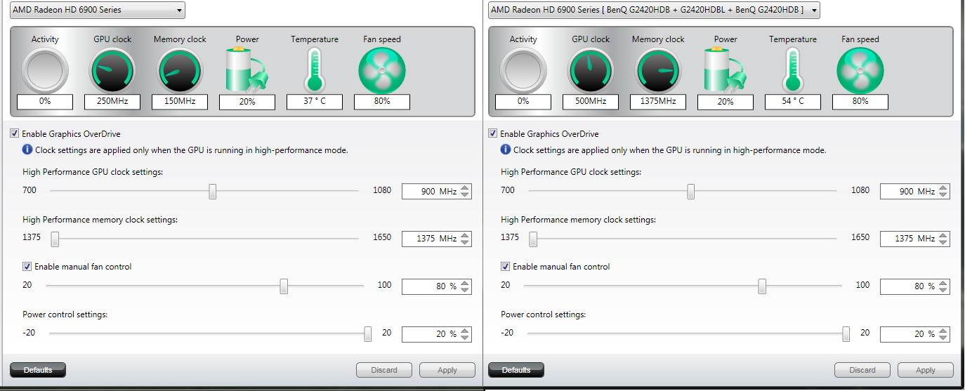
Task: Click fan control slider handle in right panel
Action: click(762, 286)
